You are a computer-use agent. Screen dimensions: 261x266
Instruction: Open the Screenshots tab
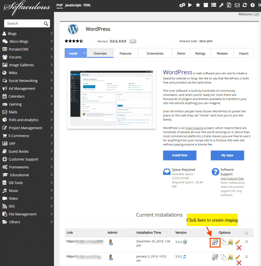[155, 53]
